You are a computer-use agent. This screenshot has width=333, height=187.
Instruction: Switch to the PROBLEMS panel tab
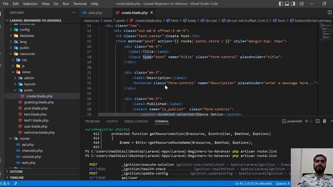(x=93, y=122)
